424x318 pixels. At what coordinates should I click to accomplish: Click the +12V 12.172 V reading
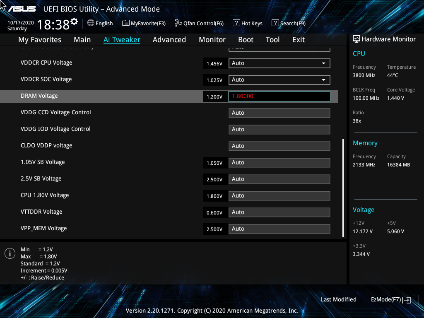[x=363, y=231]
